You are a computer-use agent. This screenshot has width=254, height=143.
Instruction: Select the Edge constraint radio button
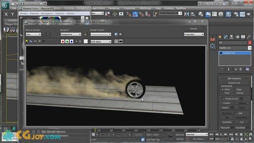(x=235, y=89)
